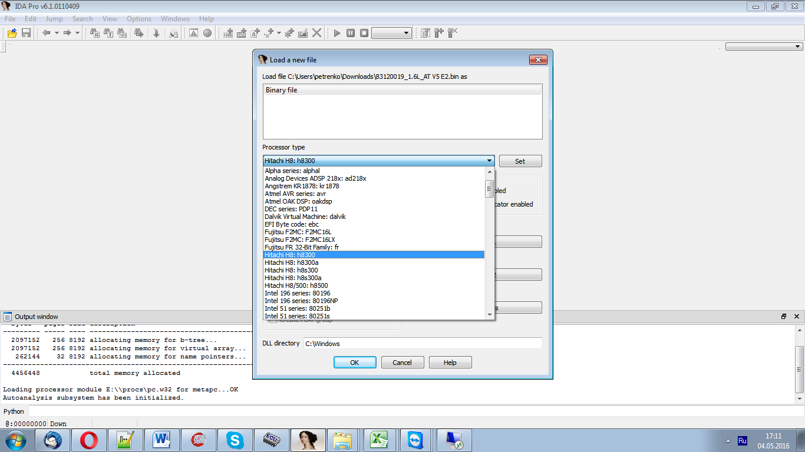Click the Open file toolbar icon

[x=12, y=33]
